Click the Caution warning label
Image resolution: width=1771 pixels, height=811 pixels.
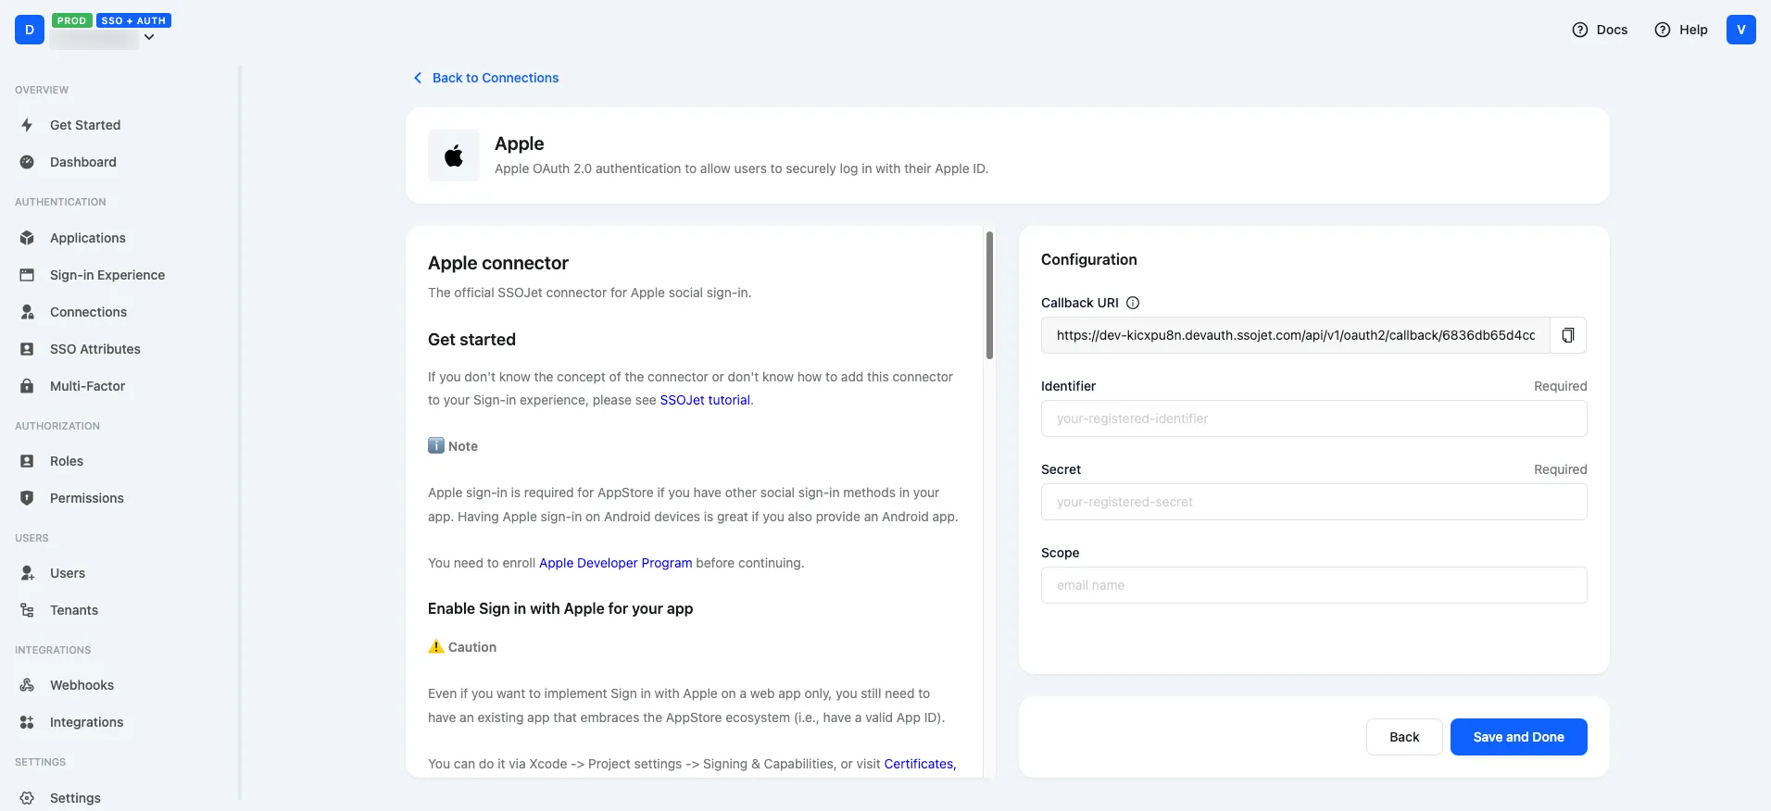(x=472, y=647)
